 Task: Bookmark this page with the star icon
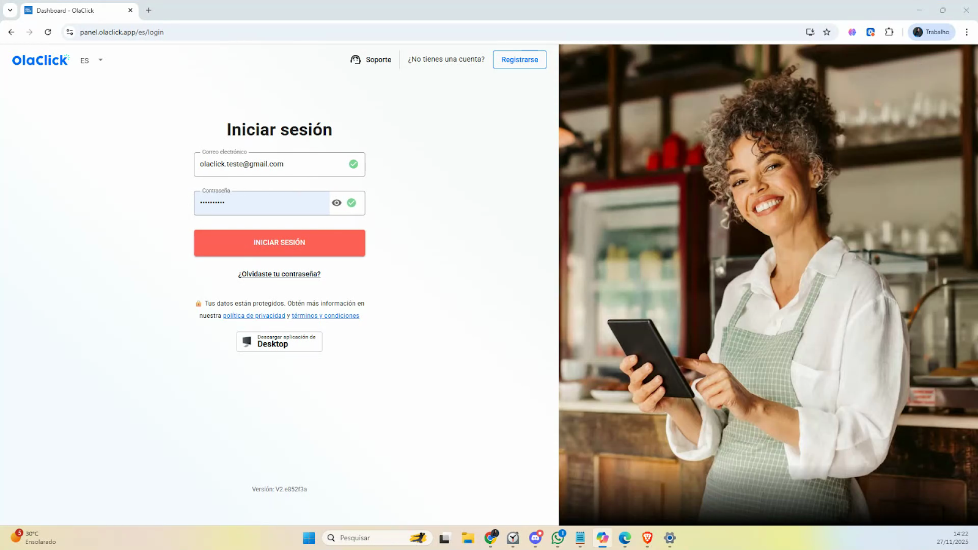[x=827, y=32]
